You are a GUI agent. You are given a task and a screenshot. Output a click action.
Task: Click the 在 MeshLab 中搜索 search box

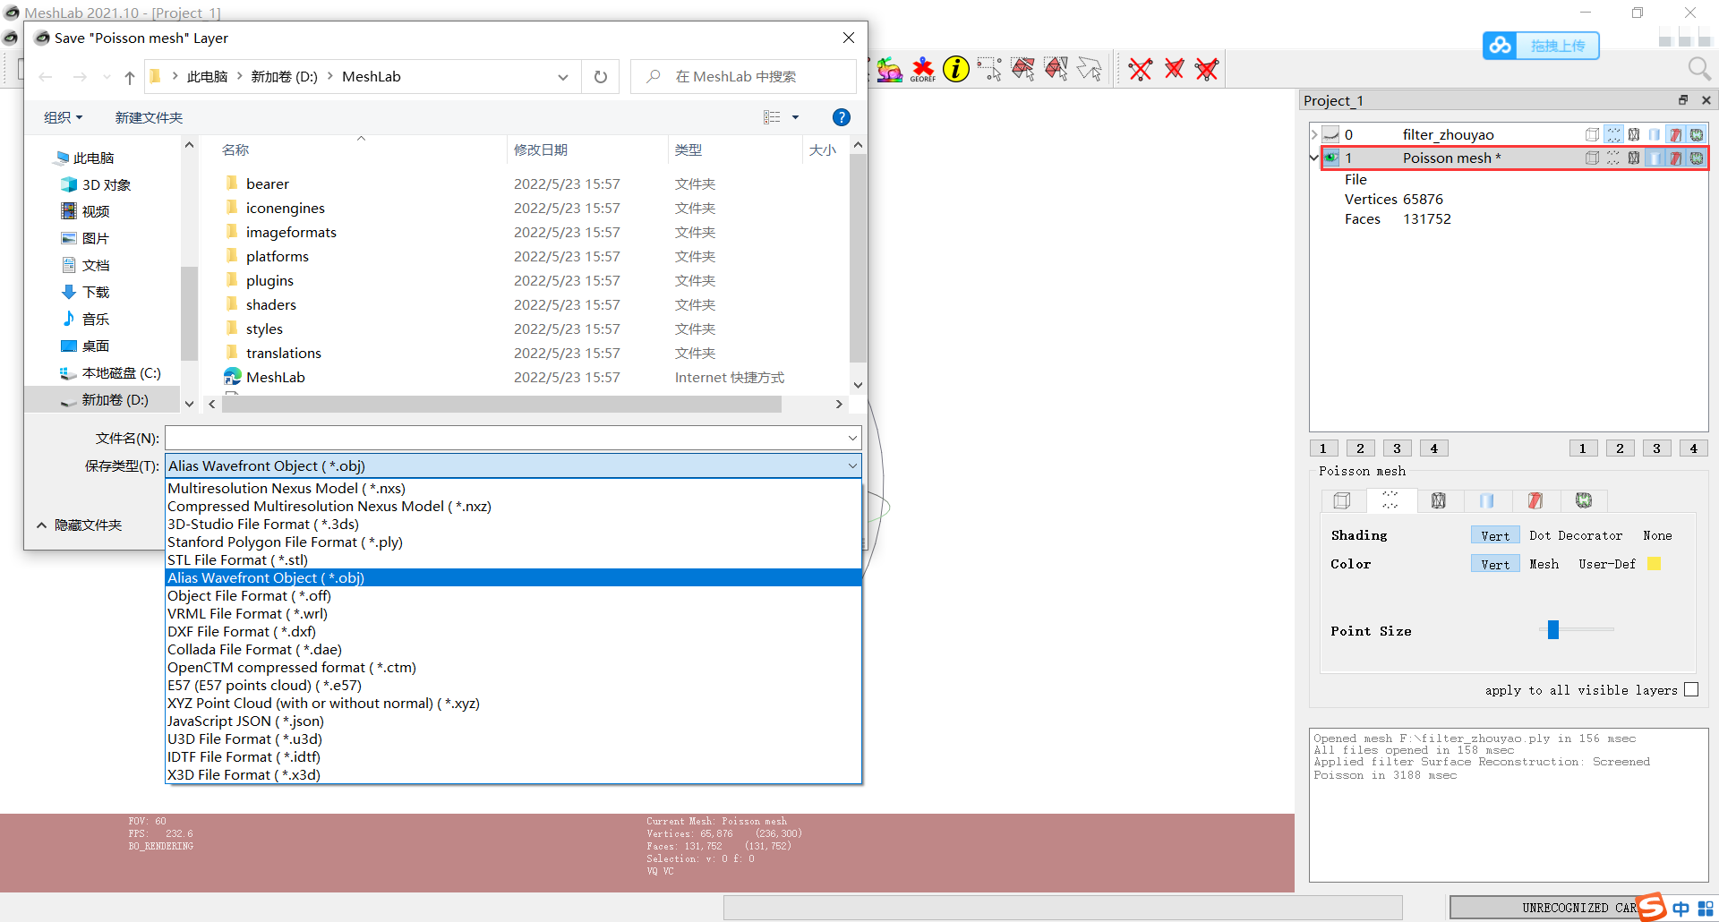point(743,77)
